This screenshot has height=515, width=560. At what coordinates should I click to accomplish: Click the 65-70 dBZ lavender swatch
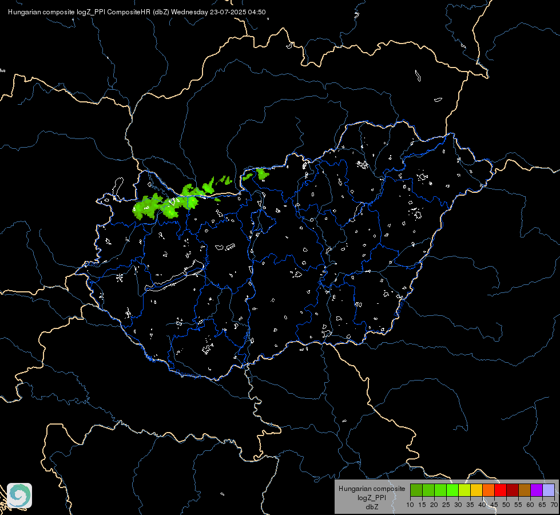point(549,490)
